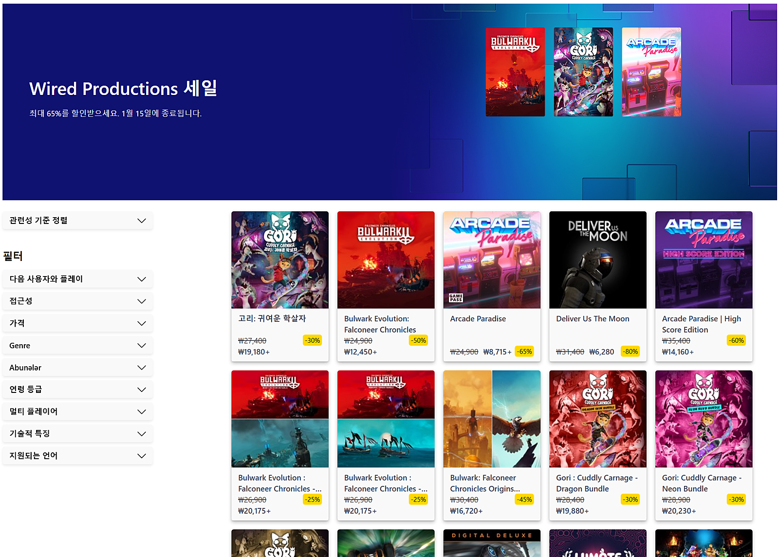This screenshot has height=557, width=779.
Task: Open the Bulwark: Falconeer Chronicles Origins card image
Action: [x=492, y=419]
